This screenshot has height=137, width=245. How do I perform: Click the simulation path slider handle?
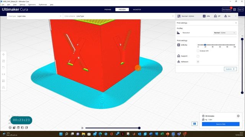point(139,128)
